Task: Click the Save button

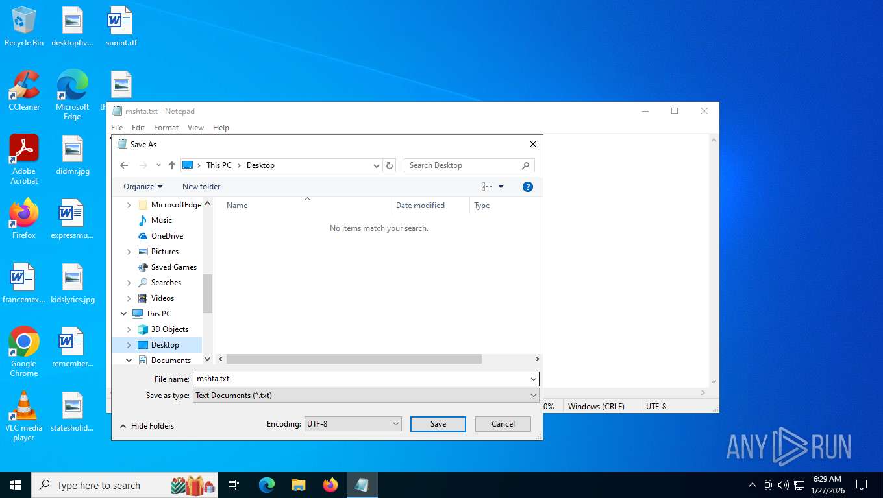Action: [438, 424]
